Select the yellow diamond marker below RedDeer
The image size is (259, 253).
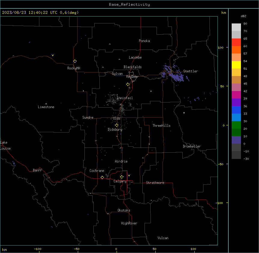click(128, 84)
